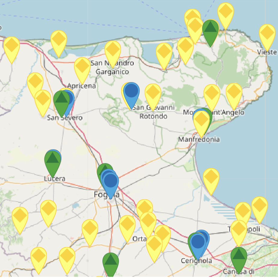Select the frontmost blue circle marker at Foggia
Screen dimensions: 278x278
(111, 182)
